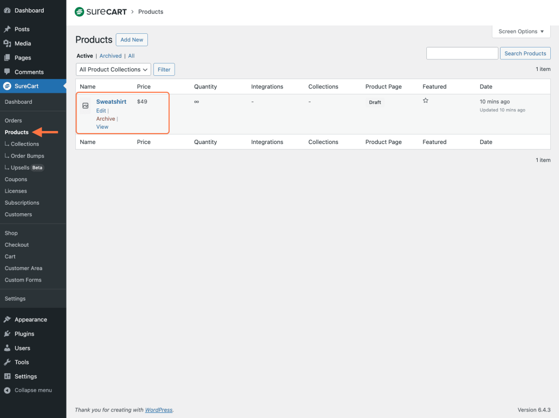This screenshot has width=559, height=418.
Task: Click the Edit link under Sweatshirt
Action: coord(101,111)
